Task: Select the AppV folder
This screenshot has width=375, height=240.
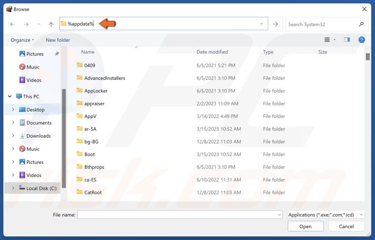Action: point(86,116)
